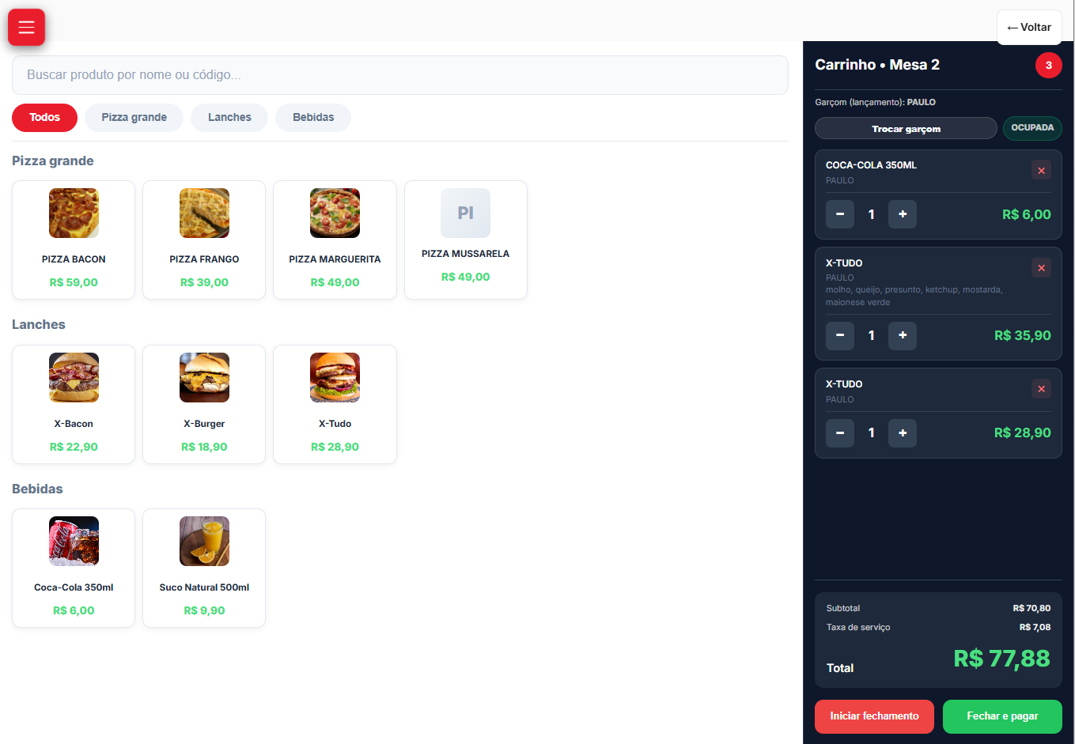Increase Coca-Cola 350ml quantity with plus
The image size is (1075, 744).
click(x=902, y=214)
